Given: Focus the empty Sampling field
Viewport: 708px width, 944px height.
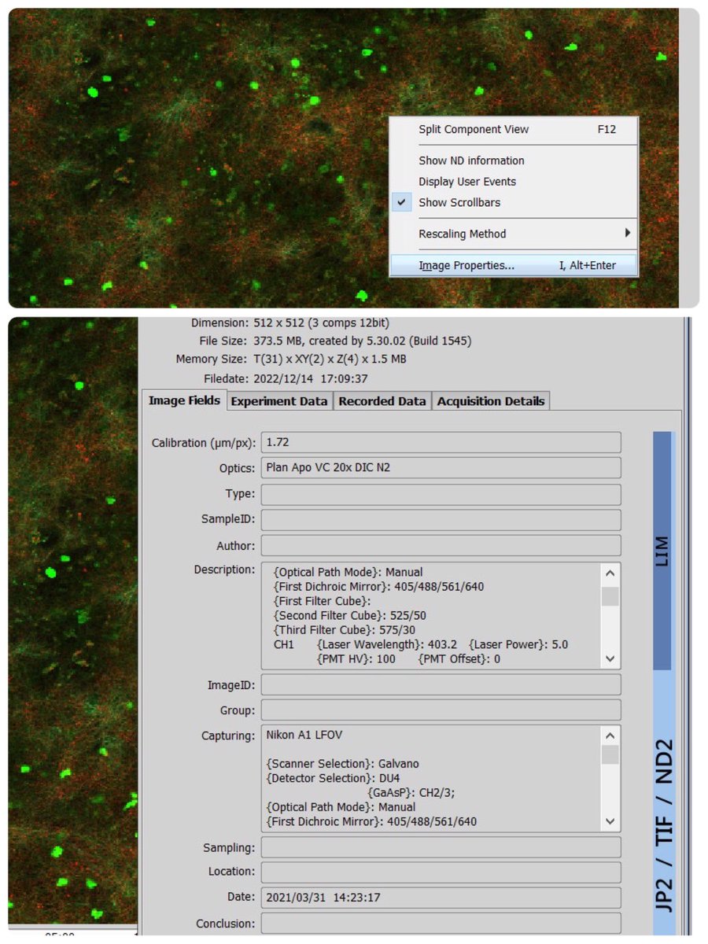Looking at the screenshot, I should point(441,847).
